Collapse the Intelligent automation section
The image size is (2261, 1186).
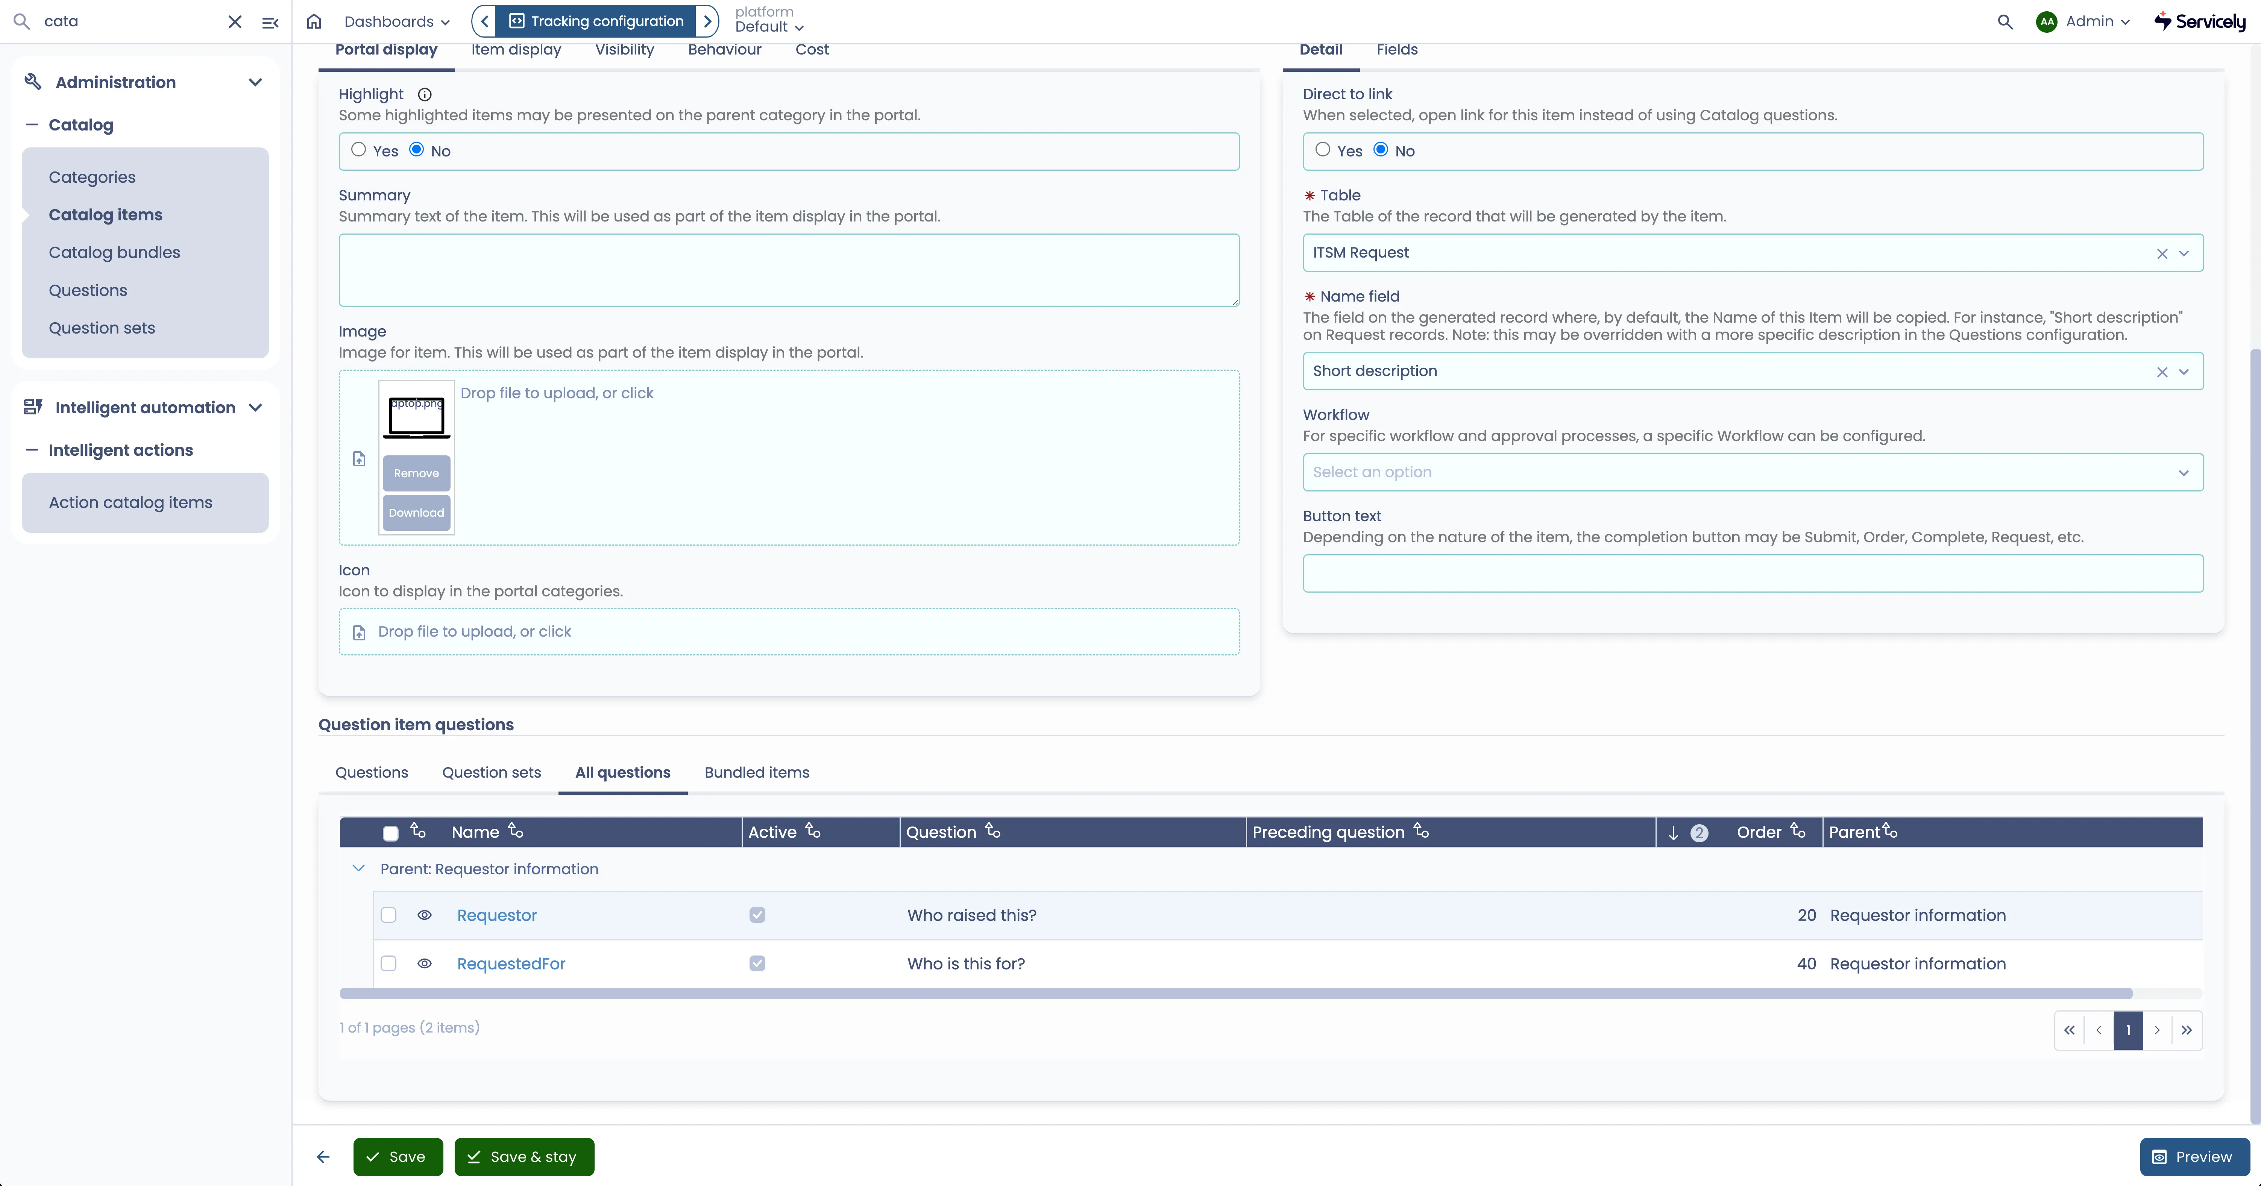pyautogui.click(x=255, y=407)
